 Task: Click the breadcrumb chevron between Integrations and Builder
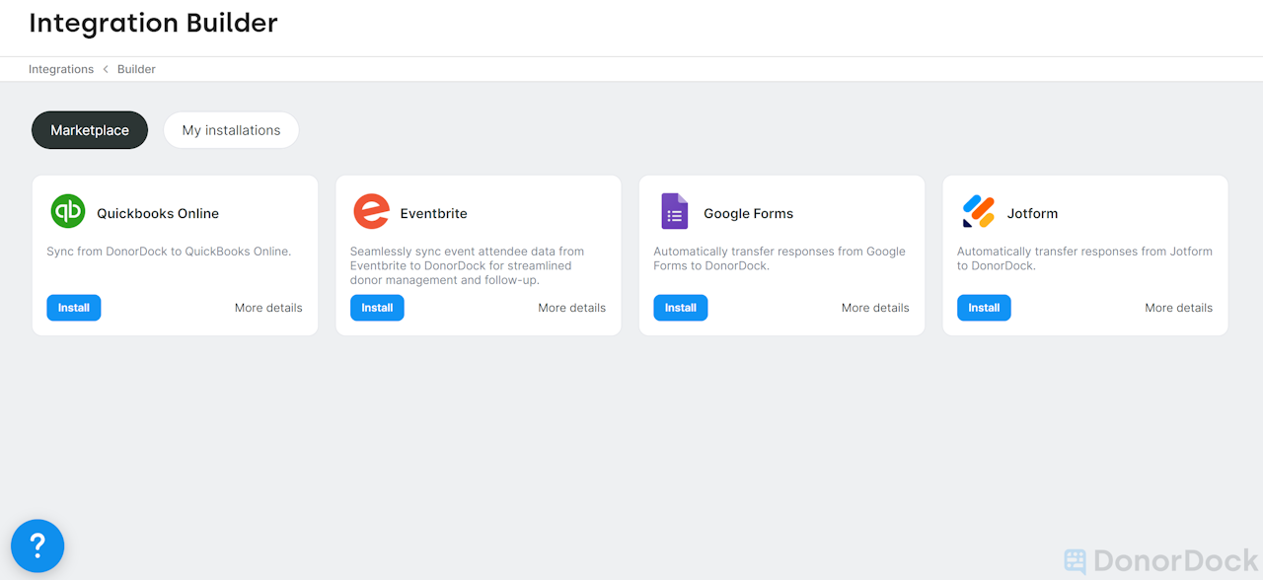[x=107, y=69]
